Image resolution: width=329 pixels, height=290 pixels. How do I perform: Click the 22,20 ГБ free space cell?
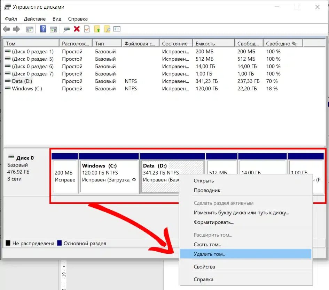247,89
